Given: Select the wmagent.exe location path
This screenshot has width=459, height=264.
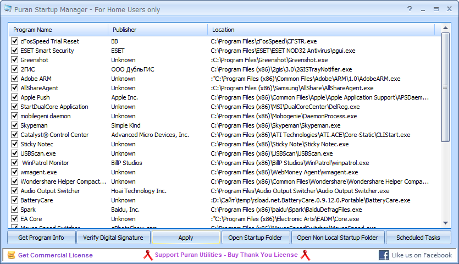Looking at the screenshot, I should [x=285, y=172].
